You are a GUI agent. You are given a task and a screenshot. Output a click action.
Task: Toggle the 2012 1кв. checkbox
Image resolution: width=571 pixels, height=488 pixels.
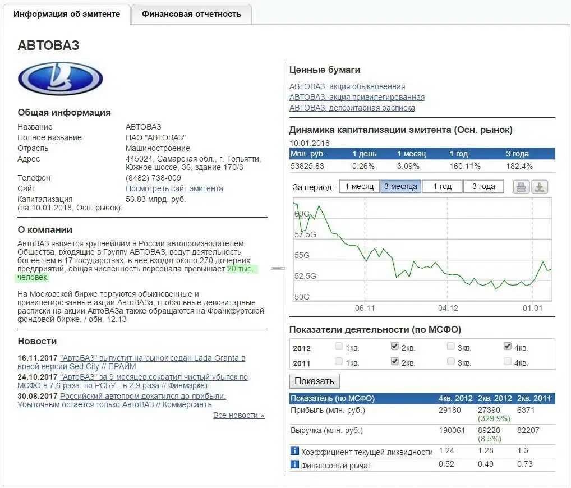[x=339, y=346]
